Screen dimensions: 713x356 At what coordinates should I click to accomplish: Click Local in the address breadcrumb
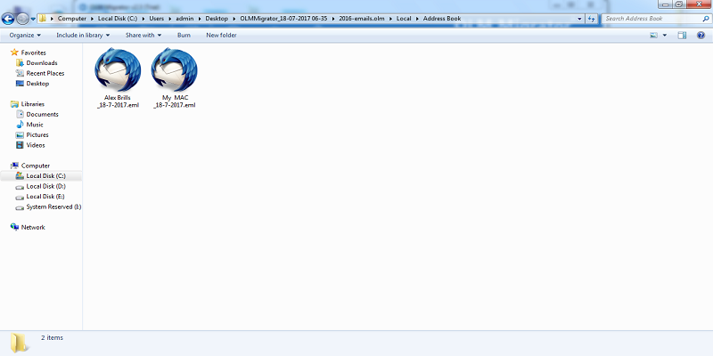[x=404, y=19]
